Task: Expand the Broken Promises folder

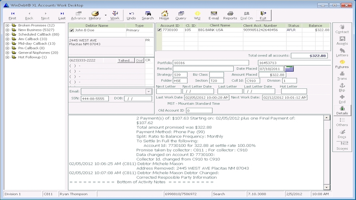Action: pos(7,26)
